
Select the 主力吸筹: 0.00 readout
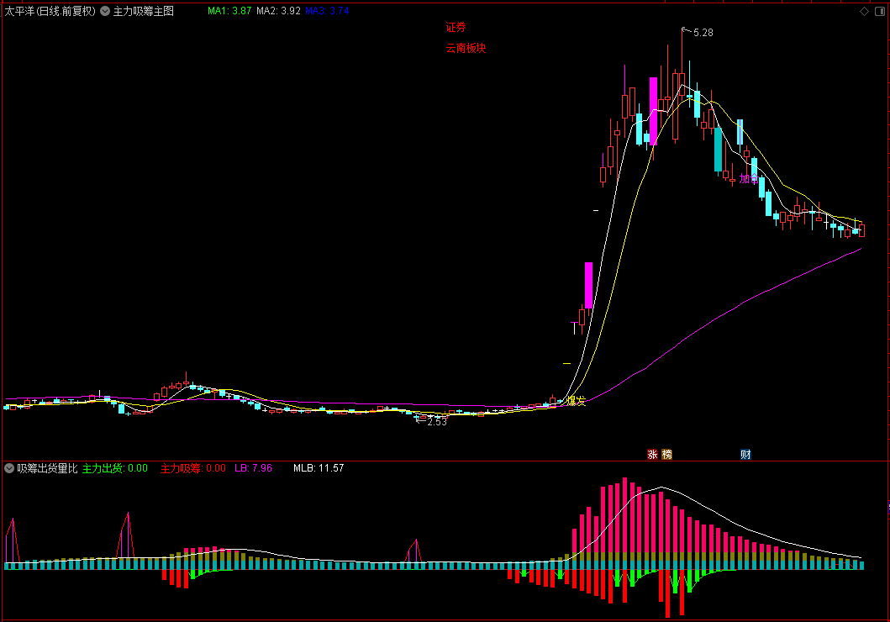193,468
